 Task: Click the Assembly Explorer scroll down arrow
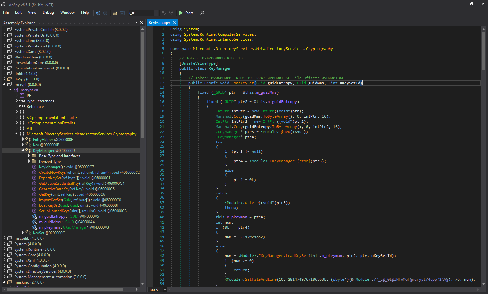point(142,284)
